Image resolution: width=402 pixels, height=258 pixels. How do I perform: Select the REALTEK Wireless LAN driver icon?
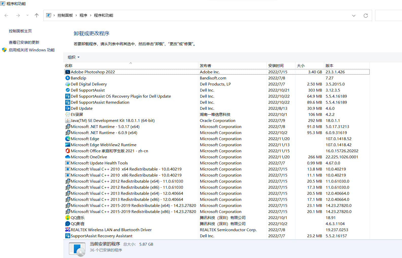[x=68, y=230]
